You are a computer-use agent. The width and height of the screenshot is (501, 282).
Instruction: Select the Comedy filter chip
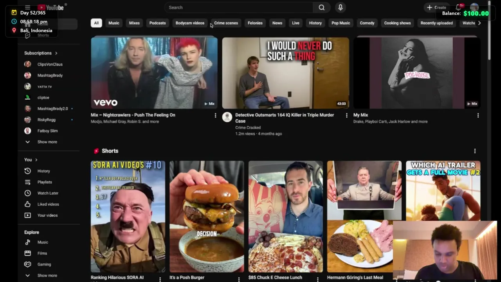point(367,23)
